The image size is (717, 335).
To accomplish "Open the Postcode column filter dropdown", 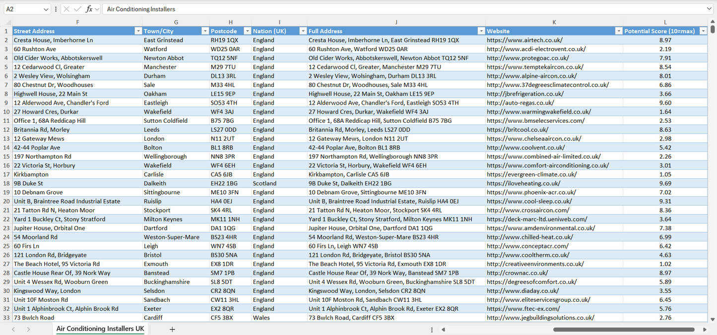I will (x=247, y=31).
